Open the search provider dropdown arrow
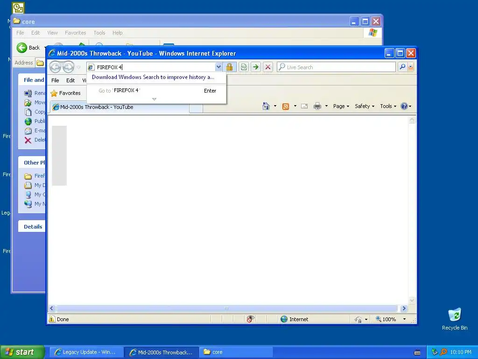 pos(411,66)
